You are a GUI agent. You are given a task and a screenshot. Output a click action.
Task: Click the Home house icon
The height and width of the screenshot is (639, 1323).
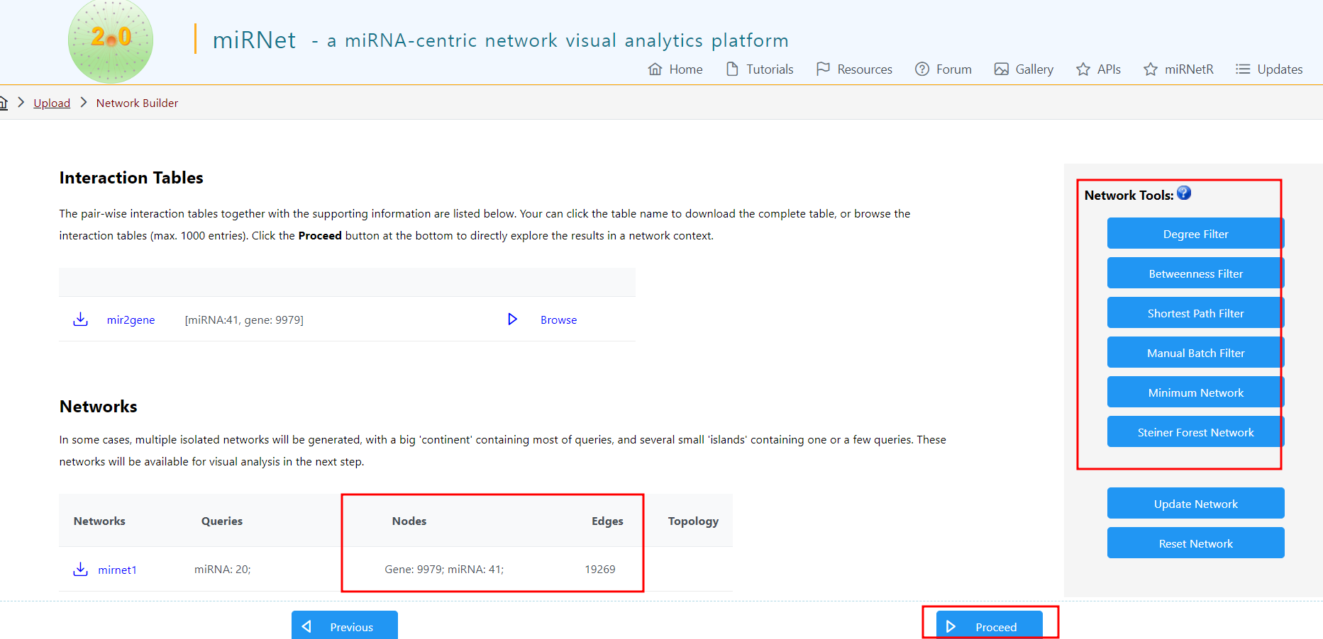click(x=655, y=69)
